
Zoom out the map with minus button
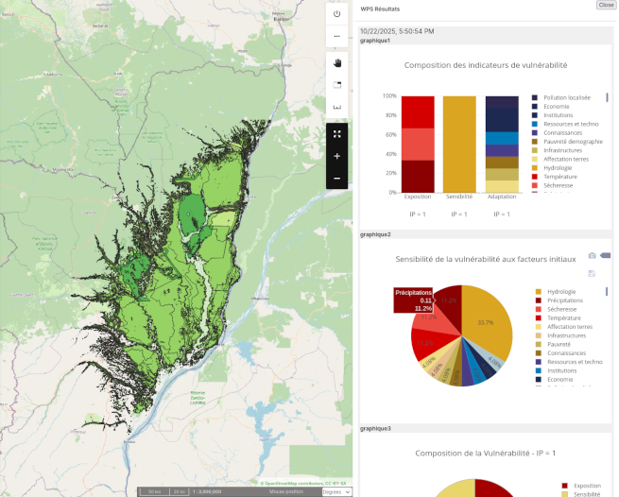[x=337, y=178]
